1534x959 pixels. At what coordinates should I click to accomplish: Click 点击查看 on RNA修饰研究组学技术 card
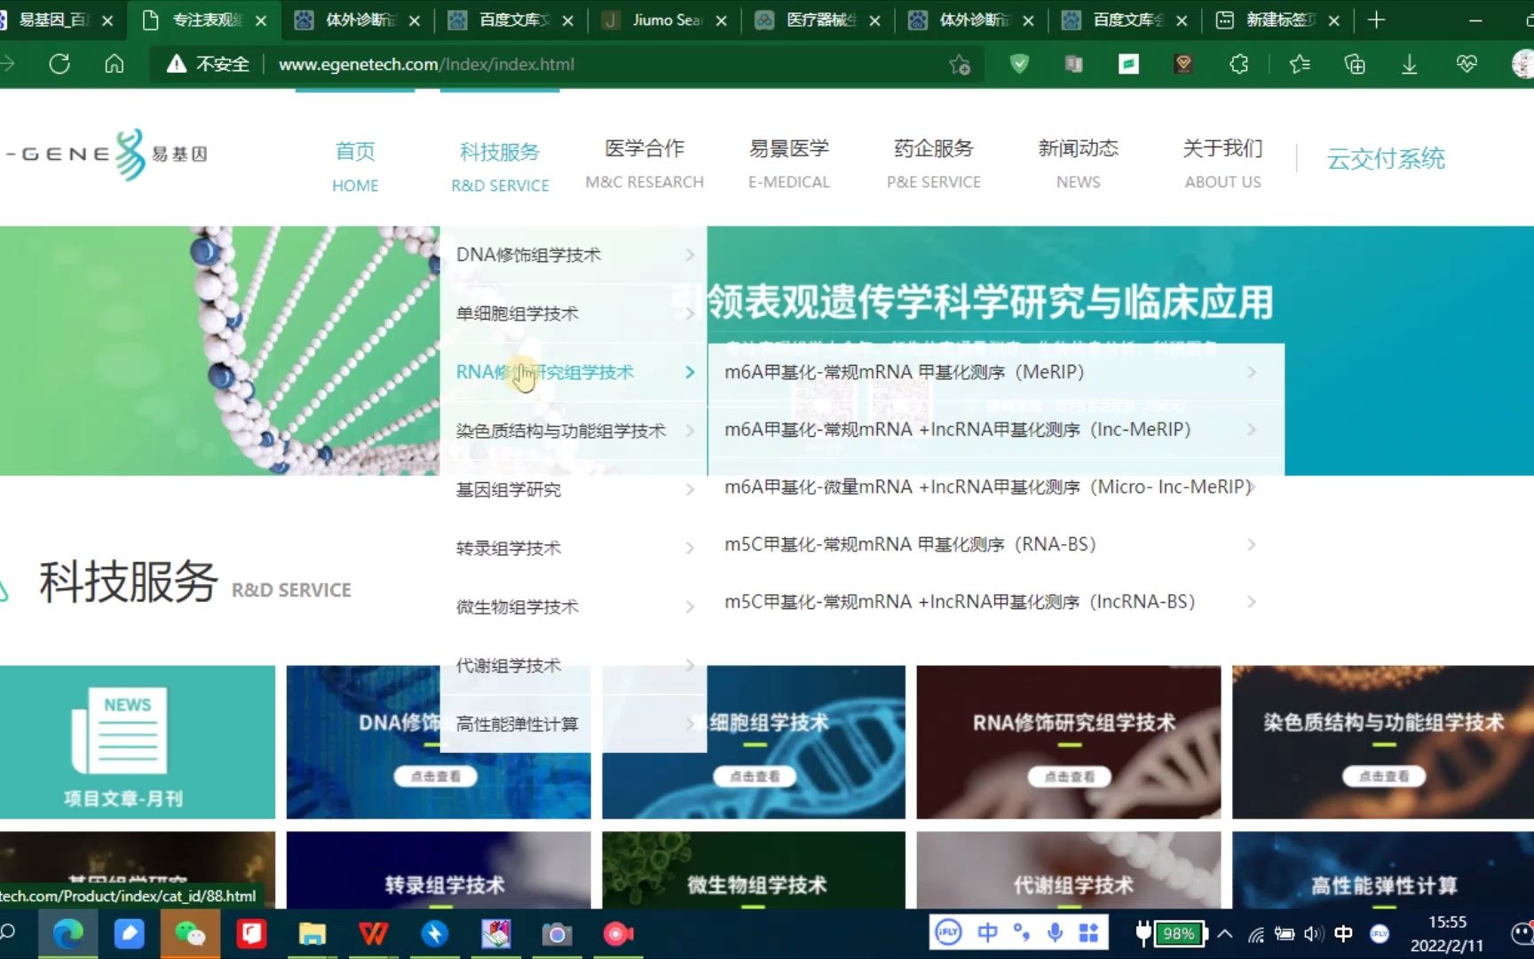[1069, 776]
